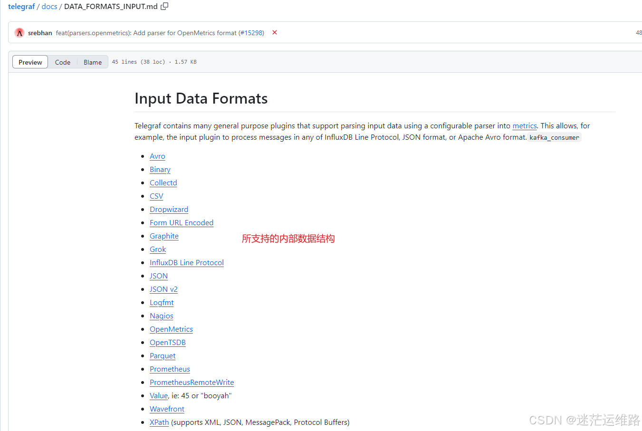642x431 pixels.
Task: Open the telegraf repository breadcrumb
Action: (21, 6)
